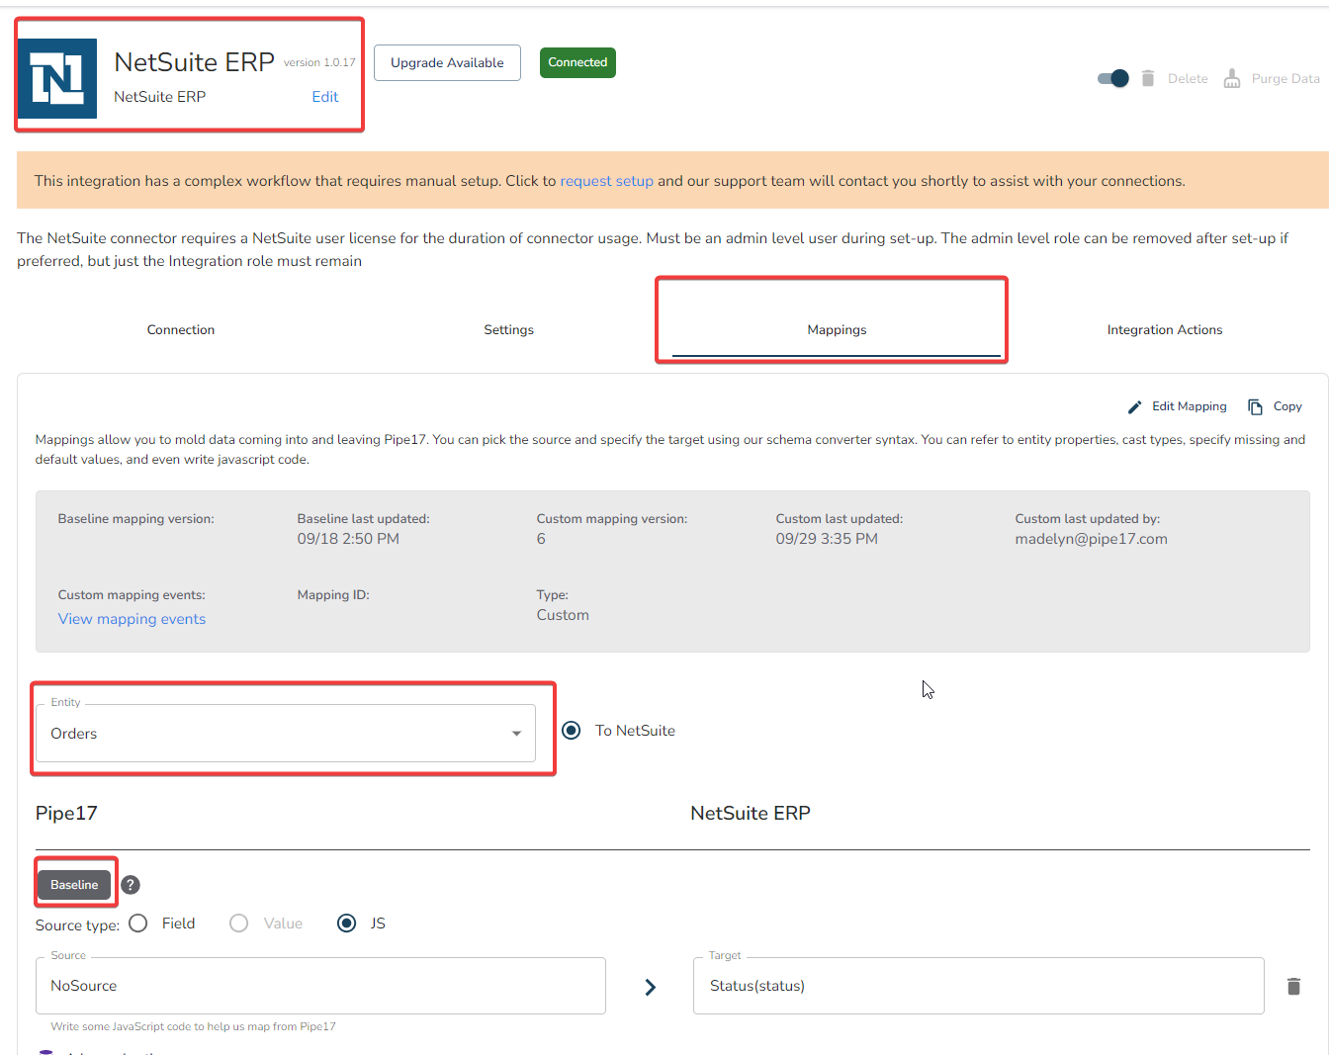Screen dimensions: 1329x1055
Task: Select the To NetSuite radio button
Action: pyautogui.click(x=572, y=731)
